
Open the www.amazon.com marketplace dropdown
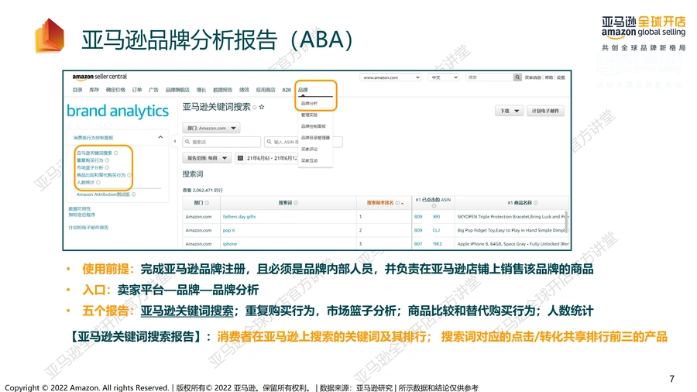point(390,77)
